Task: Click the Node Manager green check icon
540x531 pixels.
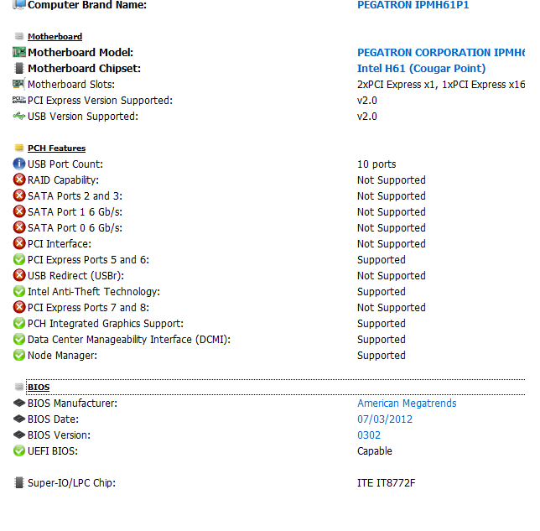Action: point(19,356)
